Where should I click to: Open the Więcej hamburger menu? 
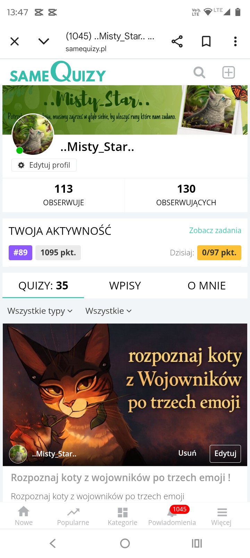pos(222,516)
